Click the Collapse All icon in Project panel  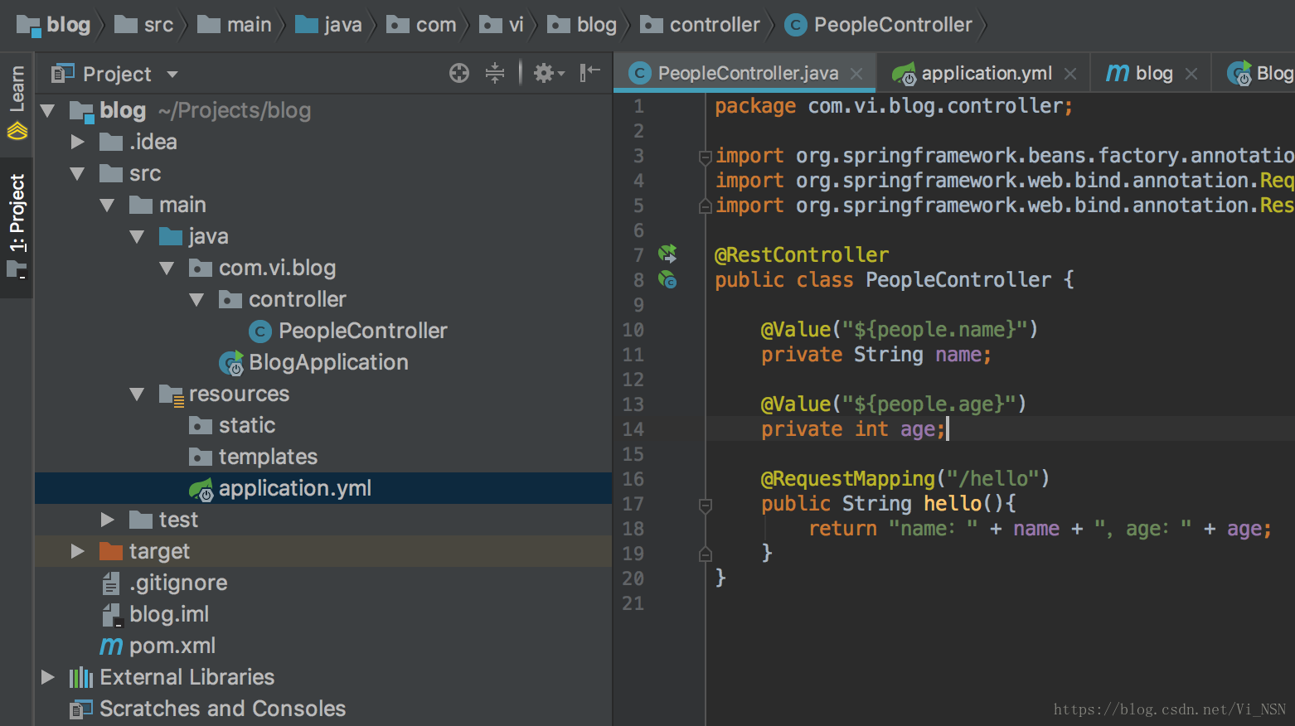(495, 73)
